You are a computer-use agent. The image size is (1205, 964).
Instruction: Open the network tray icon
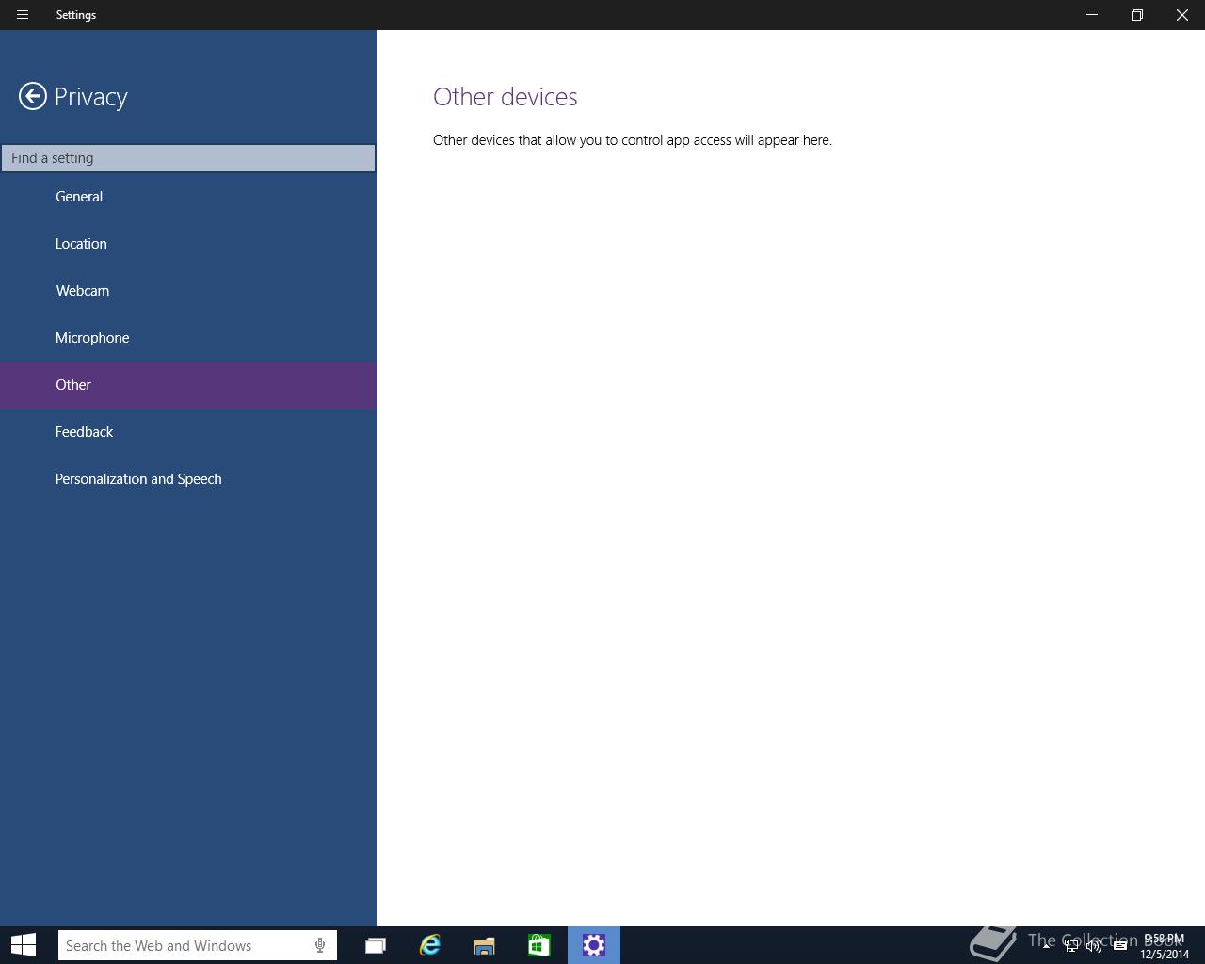(x=1071, y=946)
